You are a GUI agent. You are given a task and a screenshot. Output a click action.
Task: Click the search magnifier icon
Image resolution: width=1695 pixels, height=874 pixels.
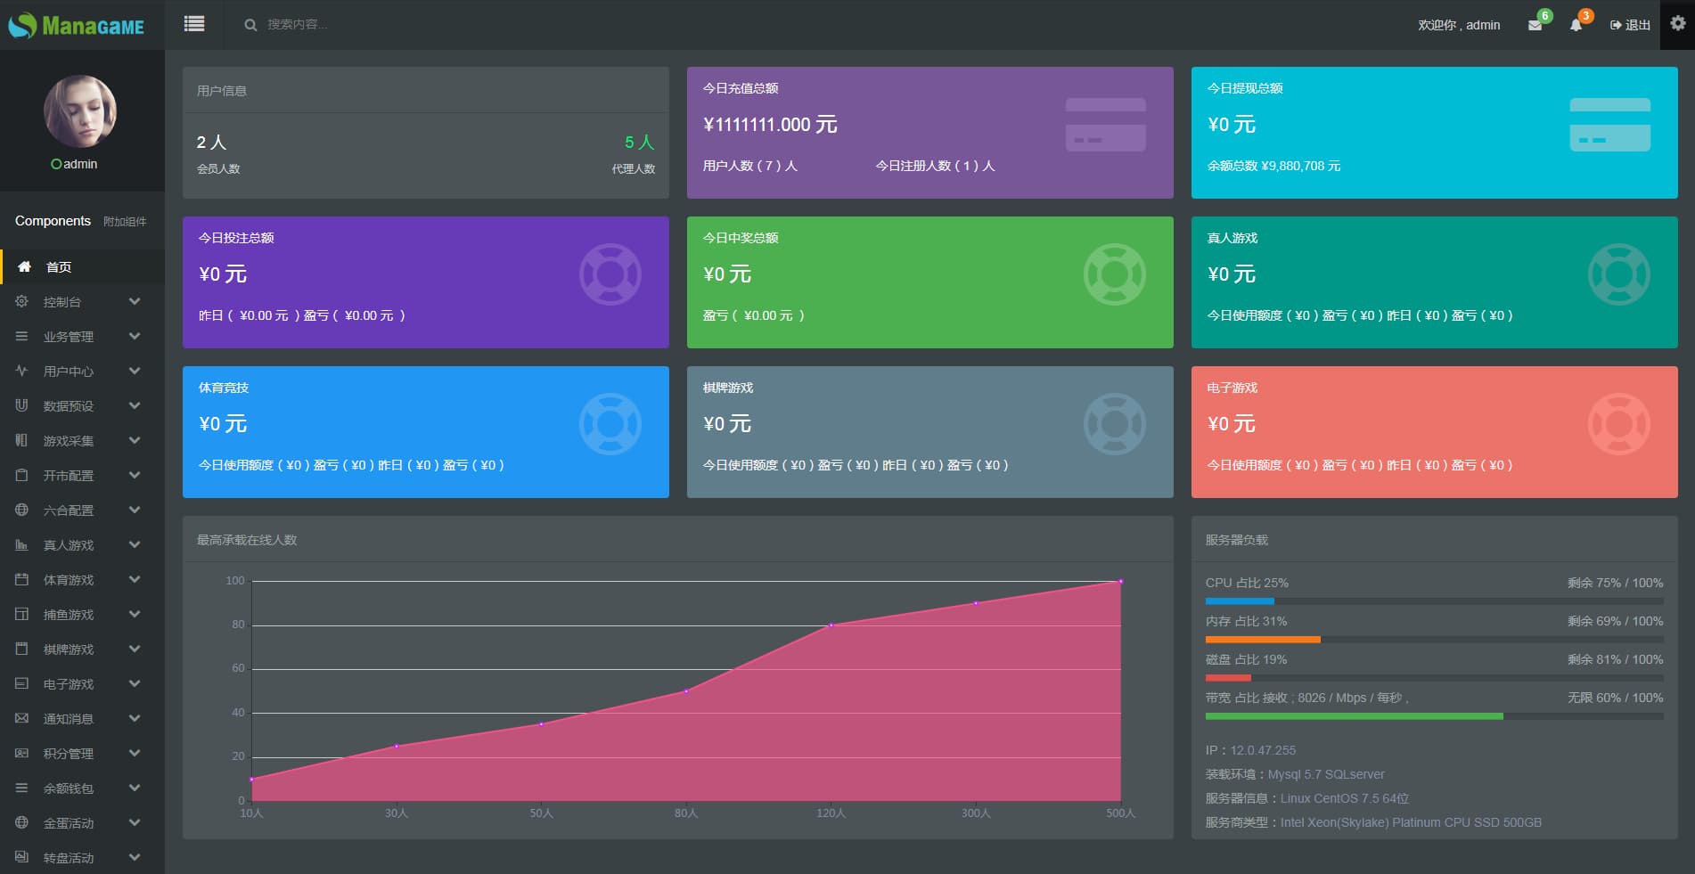tap(250, 25)
